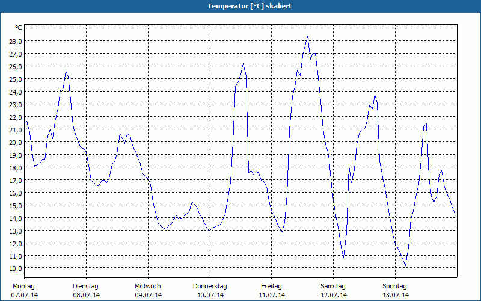Click the date 12.07.14
The width and height of the screenshot is (481, 301).
(x=334, y=295)
